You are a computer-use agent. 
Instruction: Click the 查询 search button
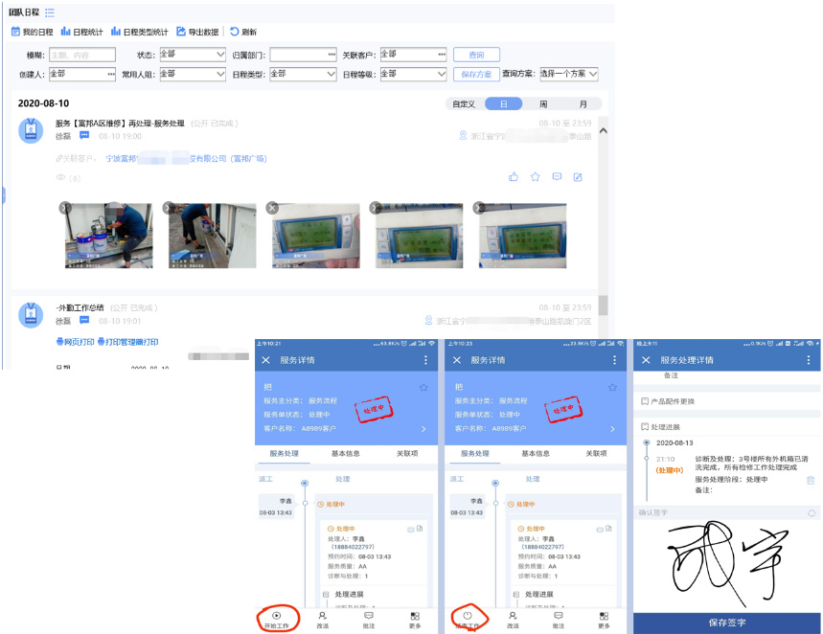pos(475,55)
